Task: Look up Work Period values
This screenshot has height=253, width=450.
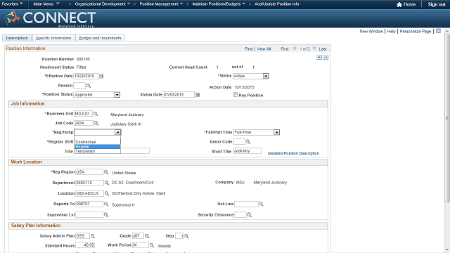Action: [x=152, y=245]
